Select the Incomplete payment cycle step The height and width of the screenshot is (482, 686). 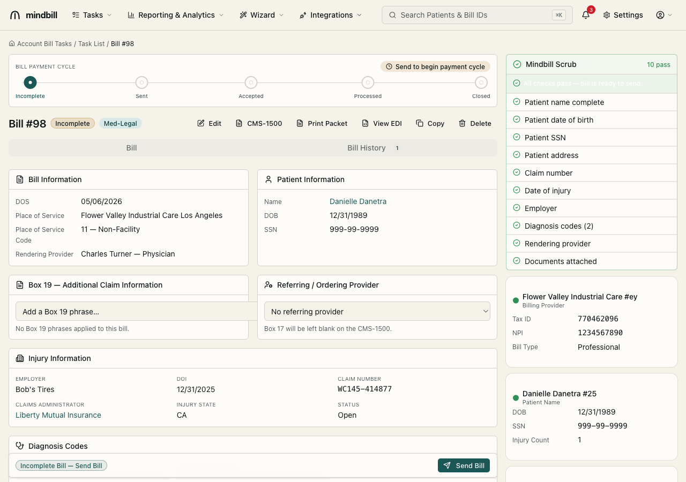click(30, 82)
